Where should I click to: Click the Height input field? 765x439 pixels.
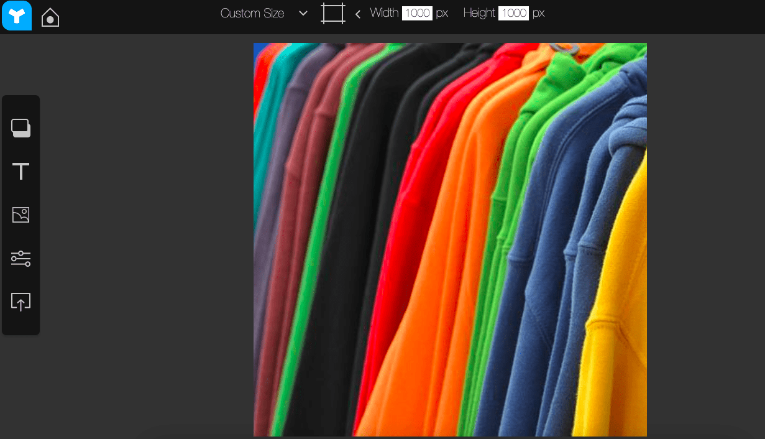click(x=513, y=14)
